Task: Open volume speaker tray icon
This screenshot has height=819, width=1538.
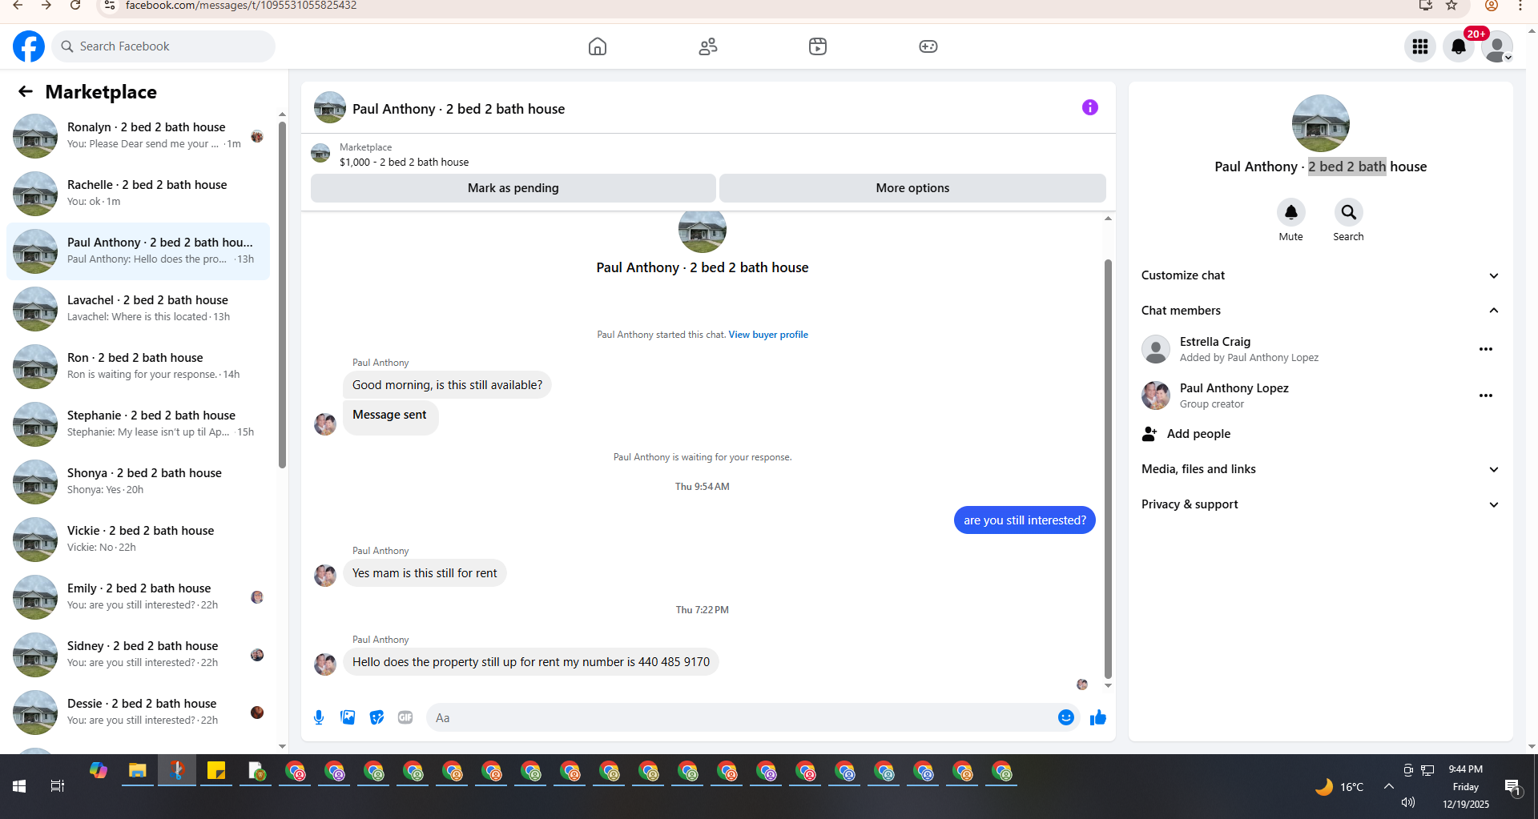Action: [1407, 802]
